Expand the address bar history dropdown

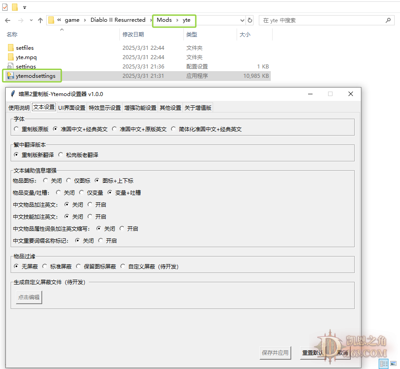tap(242, 20)
